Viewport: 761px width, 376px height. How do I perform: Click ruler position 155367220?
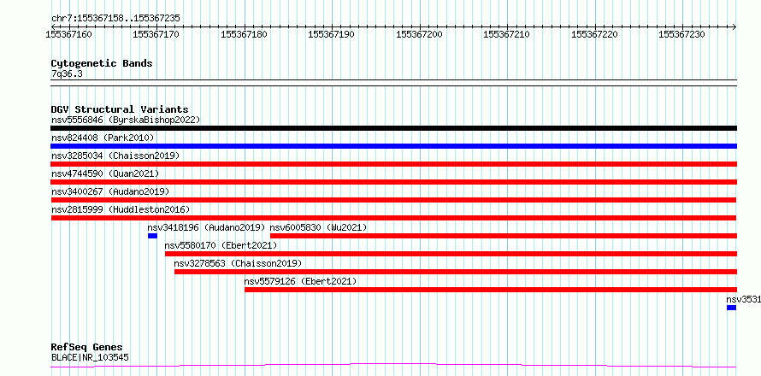594,34
